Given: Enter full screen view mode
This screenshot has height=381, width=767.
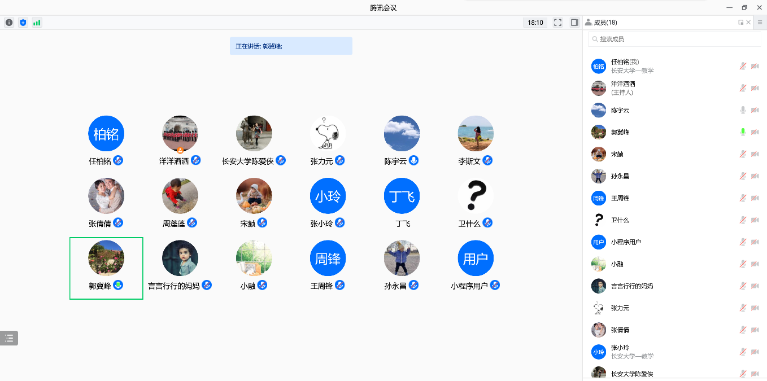Looking at the screenshot, I should (x=557, y=23).
